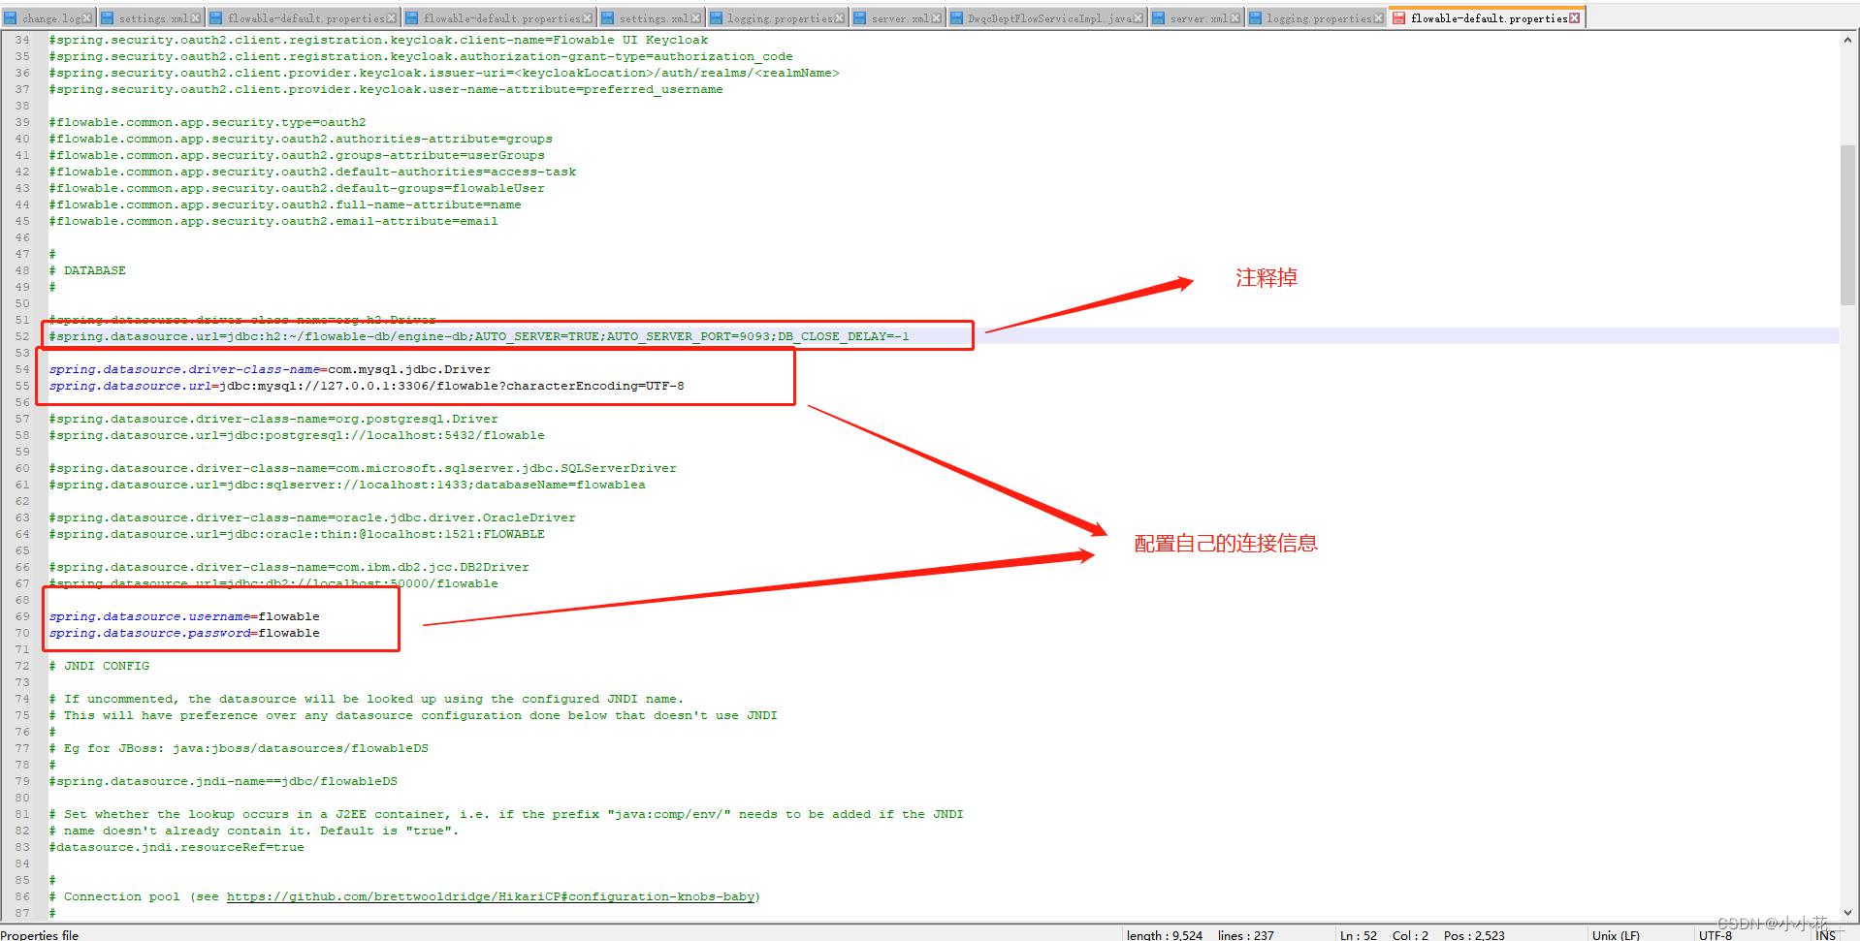
Task: Click the scrollbar down-arrow icon
Action: point(1849,915)
